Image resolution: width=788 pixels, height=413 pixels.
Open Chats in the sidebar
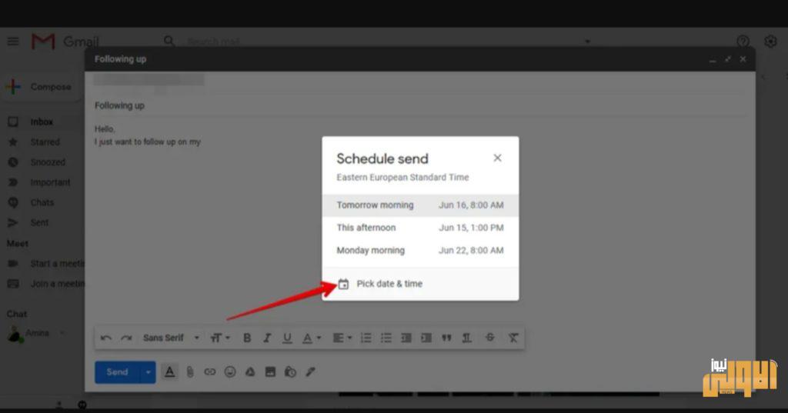tap(42, 202)
